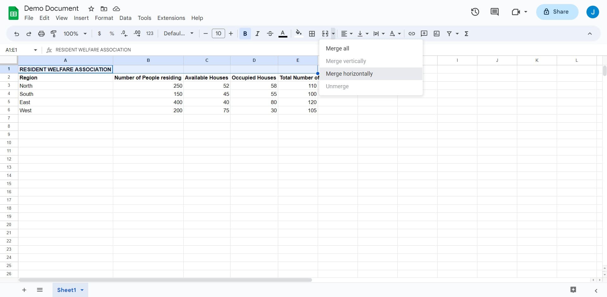Viewport: 607px width, 297px height.
Task: Click the Share button
Action: click(x=557, y=12)
